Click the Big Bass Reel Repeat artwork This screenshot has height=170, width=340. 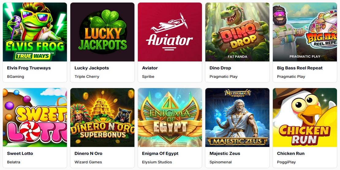pos(305,32)
